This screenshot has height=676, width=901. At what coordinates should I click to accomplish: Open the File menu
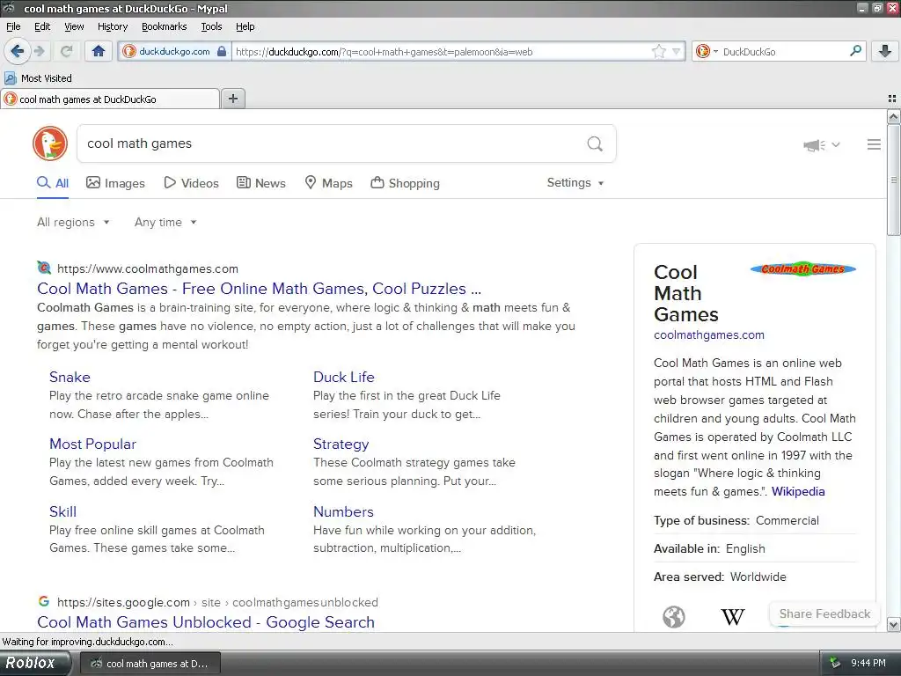tap(13, 26)
